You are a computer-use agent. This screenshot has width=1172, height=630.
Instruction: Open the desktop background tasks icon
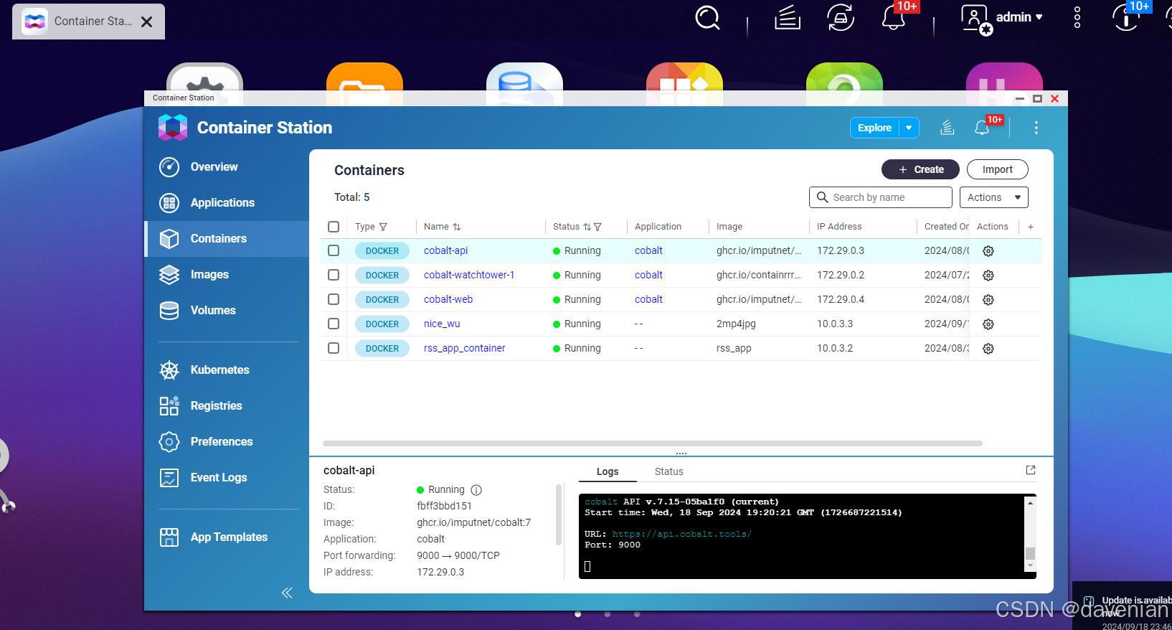point(788,18)
